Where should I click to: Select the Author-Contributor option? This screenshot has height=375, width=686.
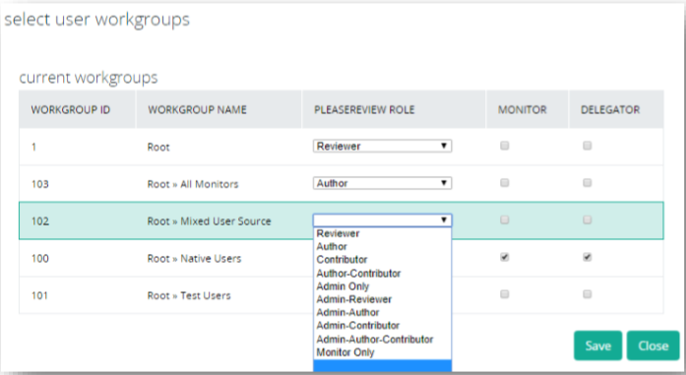[x=383, y=274]
